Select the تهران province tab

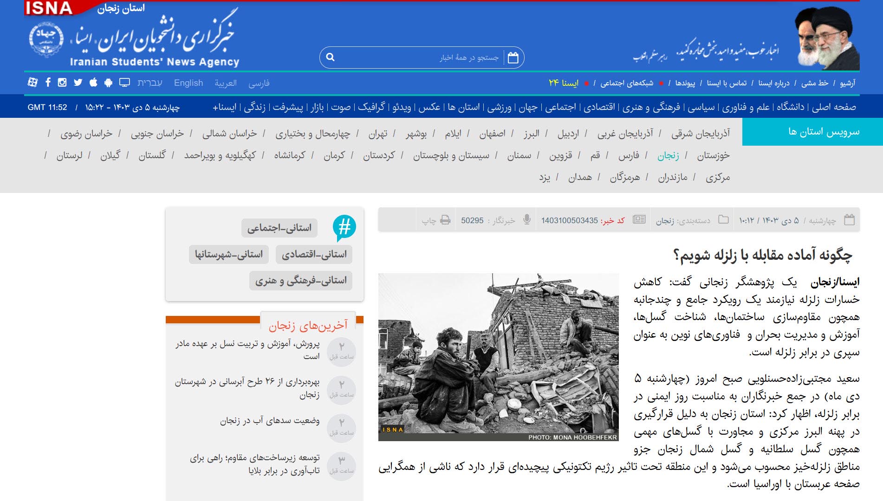[x=378, y=134]
